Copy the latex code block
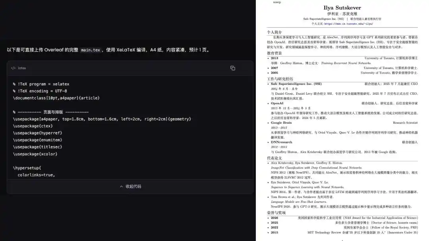This screenshot has width=429, height=241. click(232, 68)
